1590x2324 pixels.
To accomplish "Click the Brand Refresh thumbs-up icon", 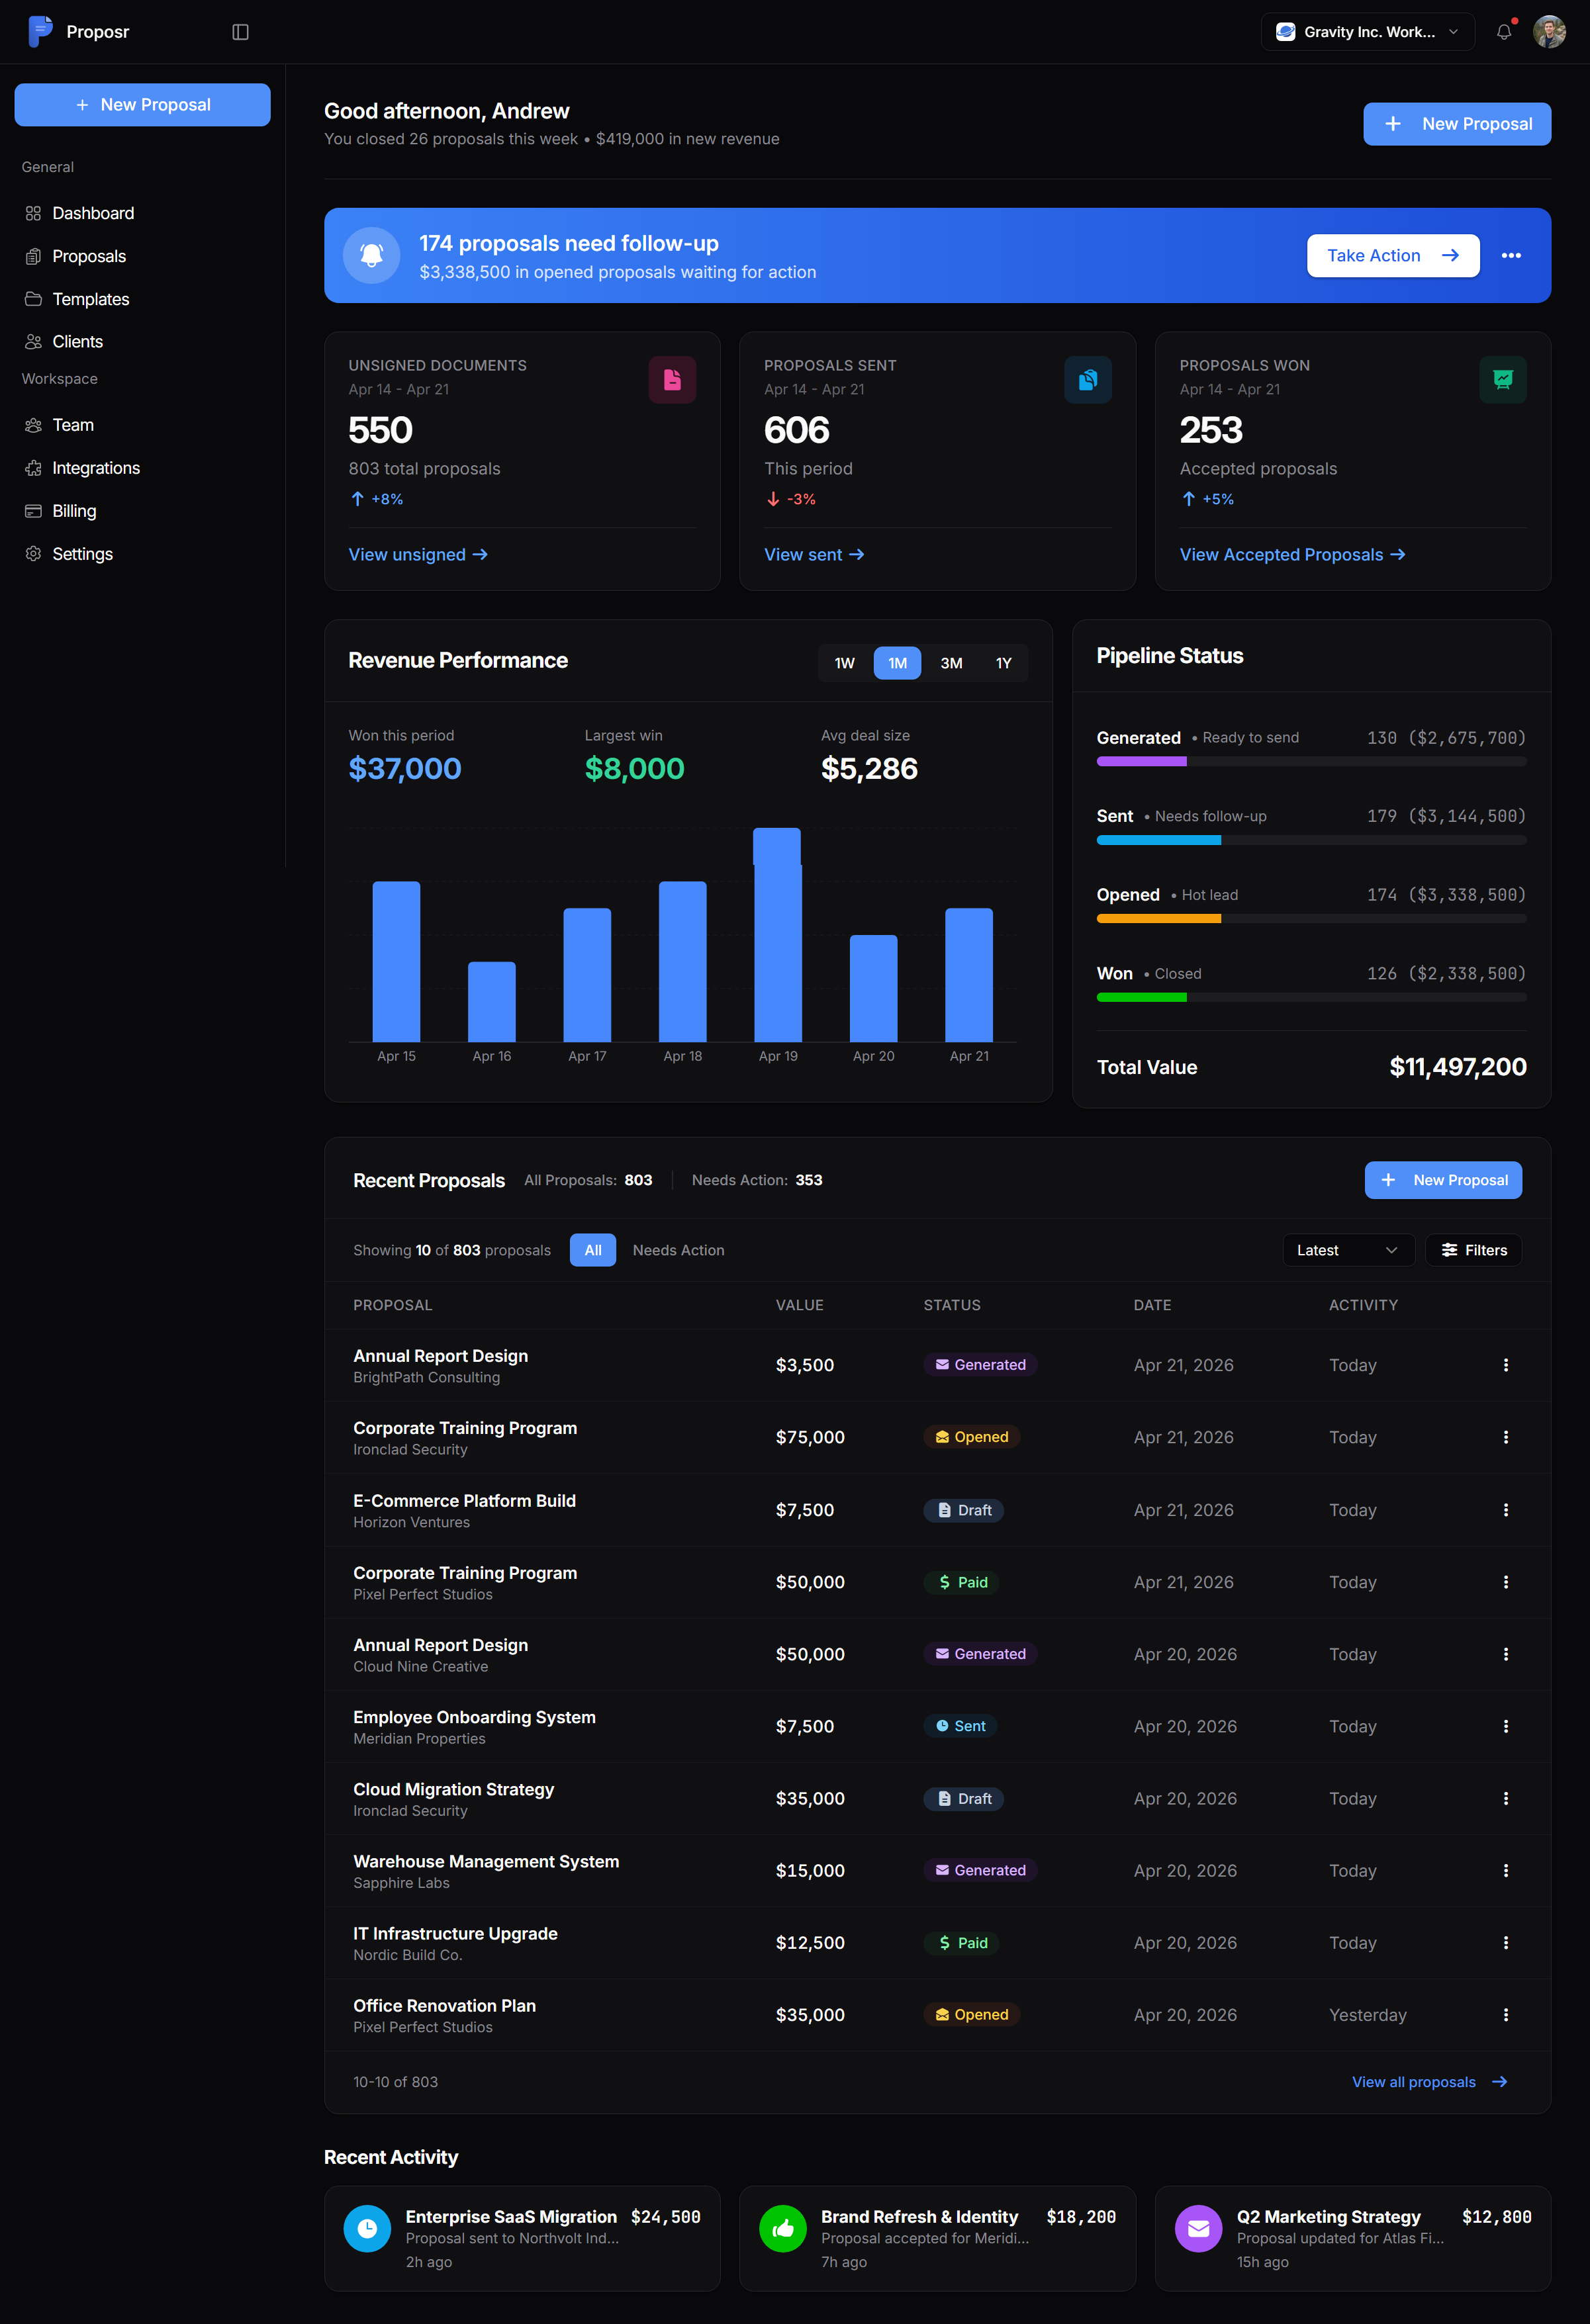I will pyautogui.click(x=782, y=2229).
